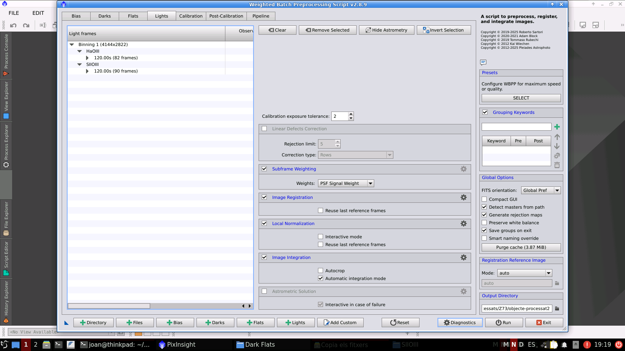Browse output directory folder icon

(x=557, y=308)
